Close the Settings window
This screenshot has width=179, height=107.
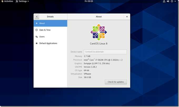[x=127, y=17]
